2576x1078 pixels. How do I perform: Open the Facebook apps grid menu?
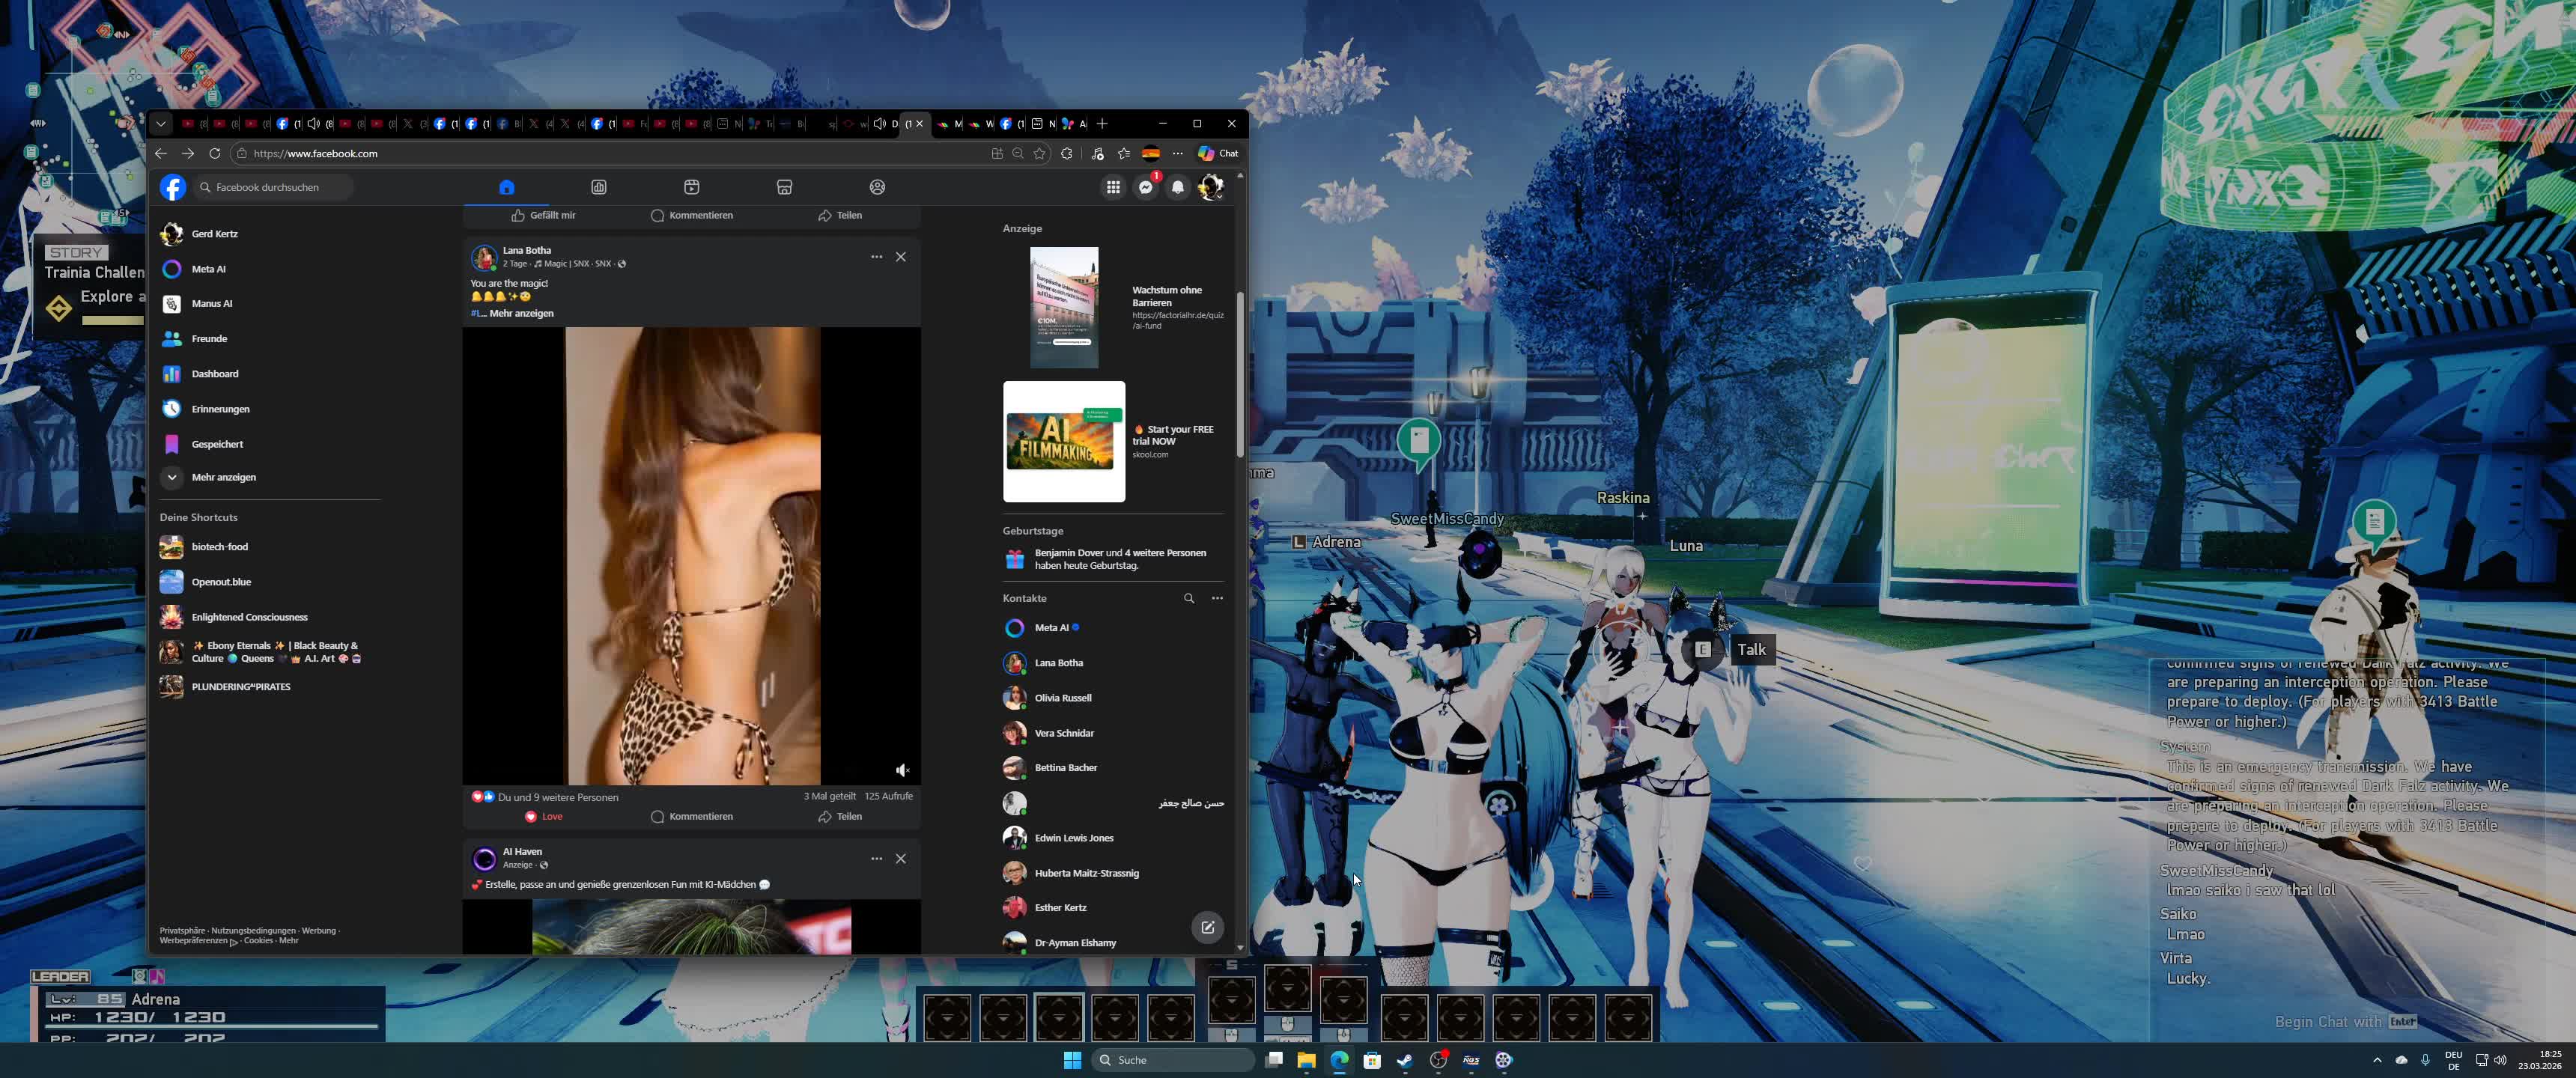pos(1113,187)
